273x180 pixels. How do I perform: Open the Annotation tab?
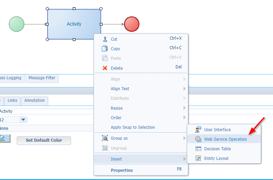(x=35, y=100)
